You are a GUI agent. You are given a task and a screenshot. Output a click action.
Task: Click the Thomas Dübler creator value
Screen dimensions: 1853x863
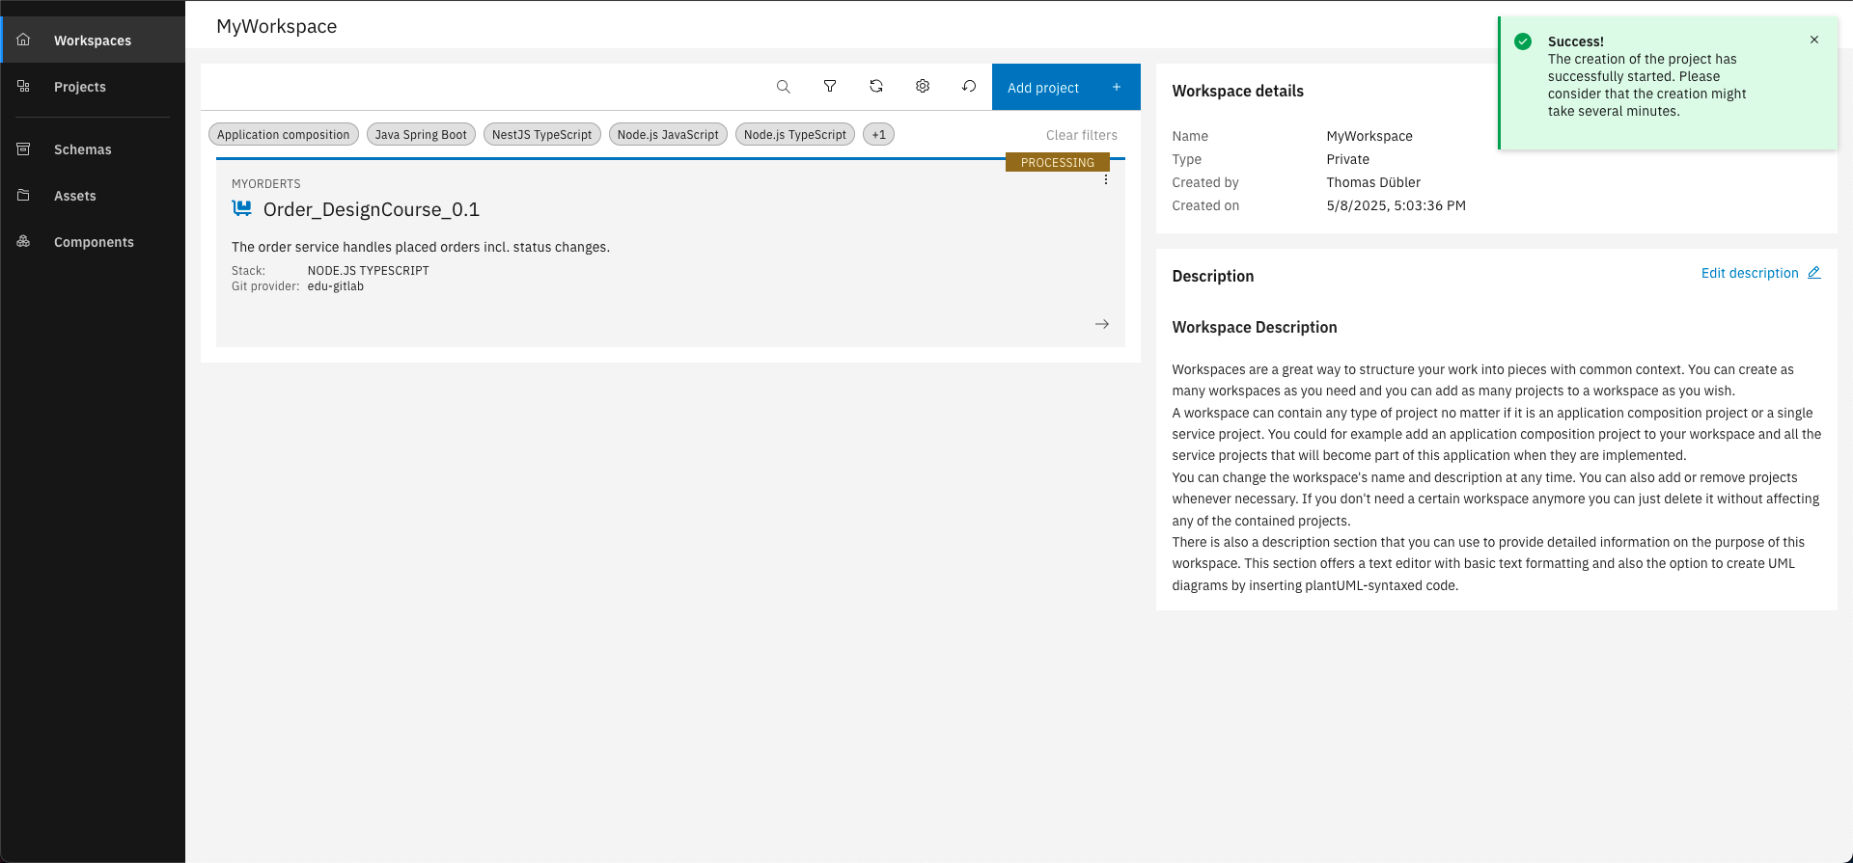point(1373,182)
